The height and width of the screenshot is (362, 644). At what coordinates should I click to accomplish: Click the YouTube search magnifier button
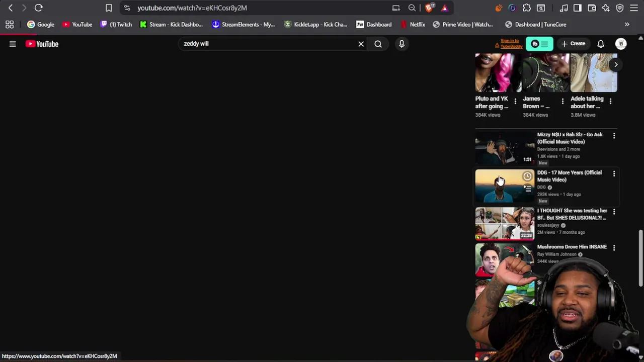378,44
